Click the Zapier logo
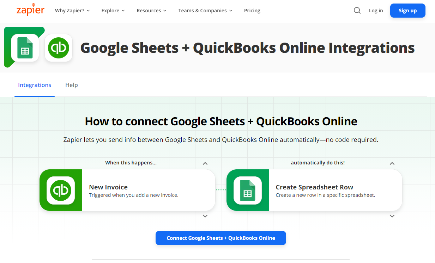The width and height of the screenshot is (435, 263). tap(30, 10)
